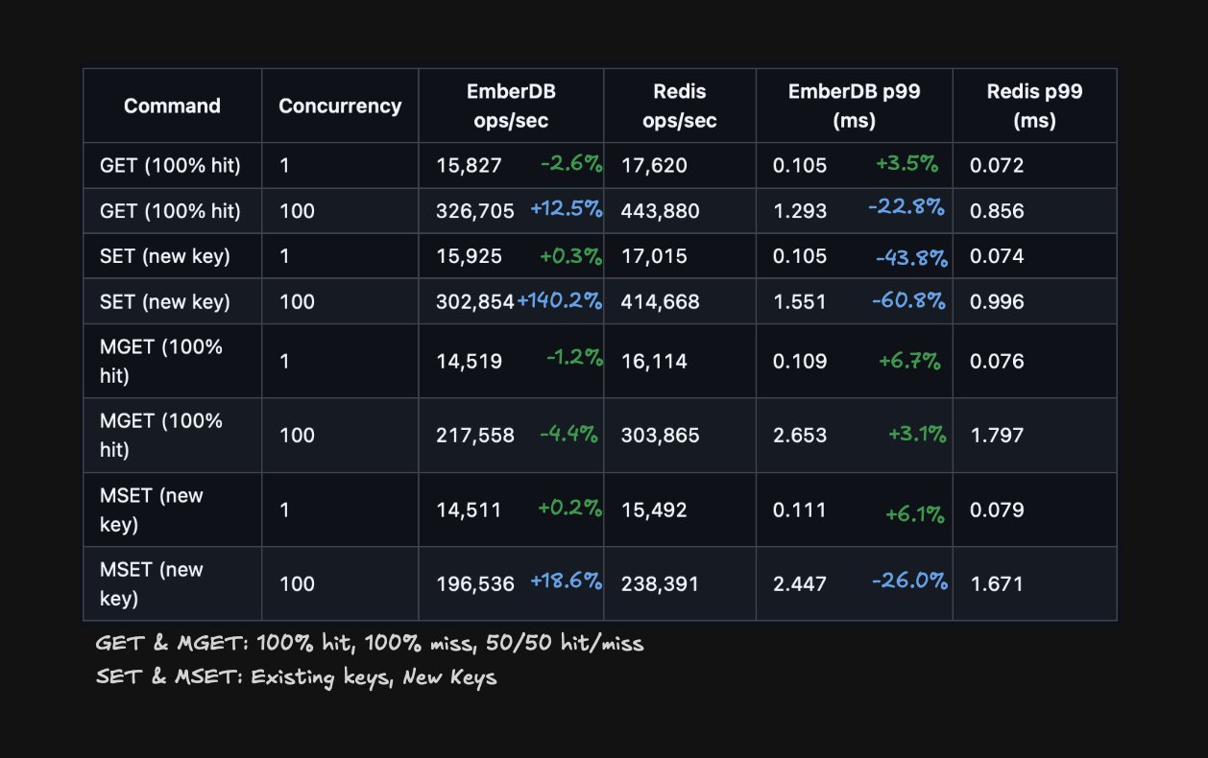Image resolution: width=1208 pixels, height=758 pixels.
Task: Select the 17,620 Redis ops/sec value
Action: [x=654, y=165]
